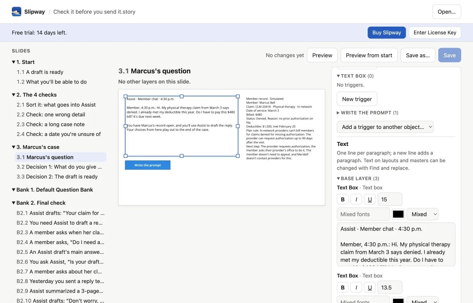Click the Slipway boat logo icon
This screenshot has height=303, width=473.
tap(17, 11)
